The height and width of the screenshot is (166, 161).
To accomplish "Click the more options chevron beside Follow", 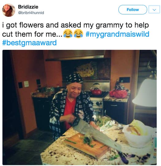I will click(154, 10).
